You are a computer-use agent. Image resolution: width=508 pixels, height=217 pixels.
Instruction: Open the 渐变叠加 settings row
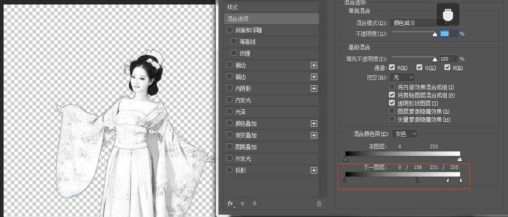272,135
